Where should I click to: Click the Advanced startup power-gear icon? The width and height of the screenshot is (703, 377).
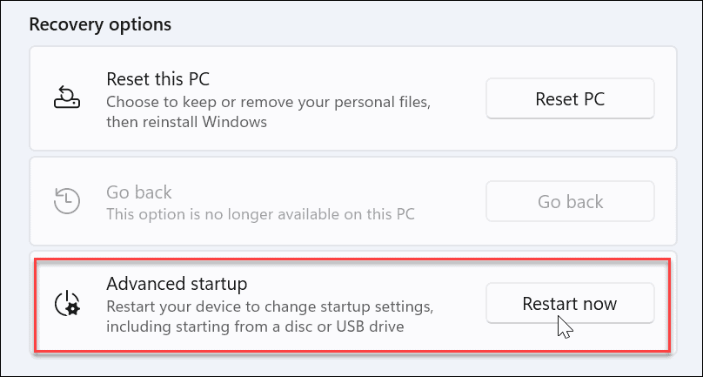pyautogui.click(x=66, y=304)
